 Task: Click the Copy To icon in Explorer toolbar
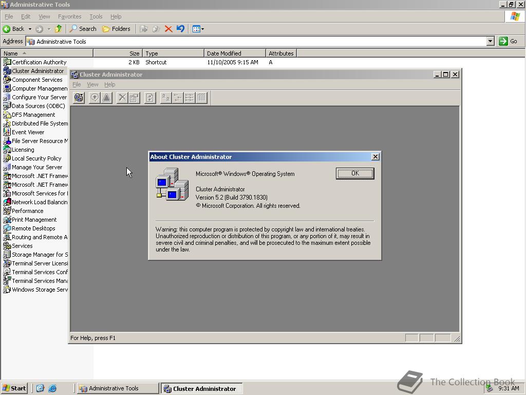pos(156,29)
